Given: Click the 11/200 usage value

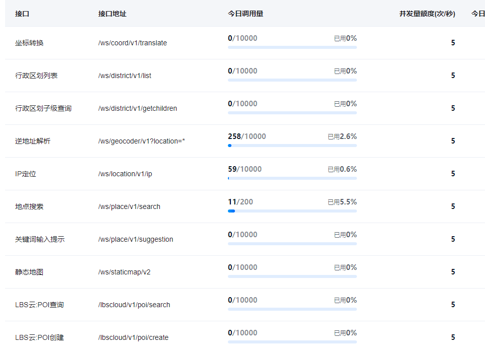Looking at the screenshot, I should pyautogui.click(x=240, y=202).
